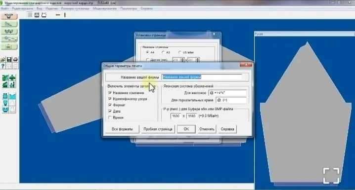Close the 'Установки страницы' window
Viewport: 355px width, 190px height.
click(x=214, y=34)
